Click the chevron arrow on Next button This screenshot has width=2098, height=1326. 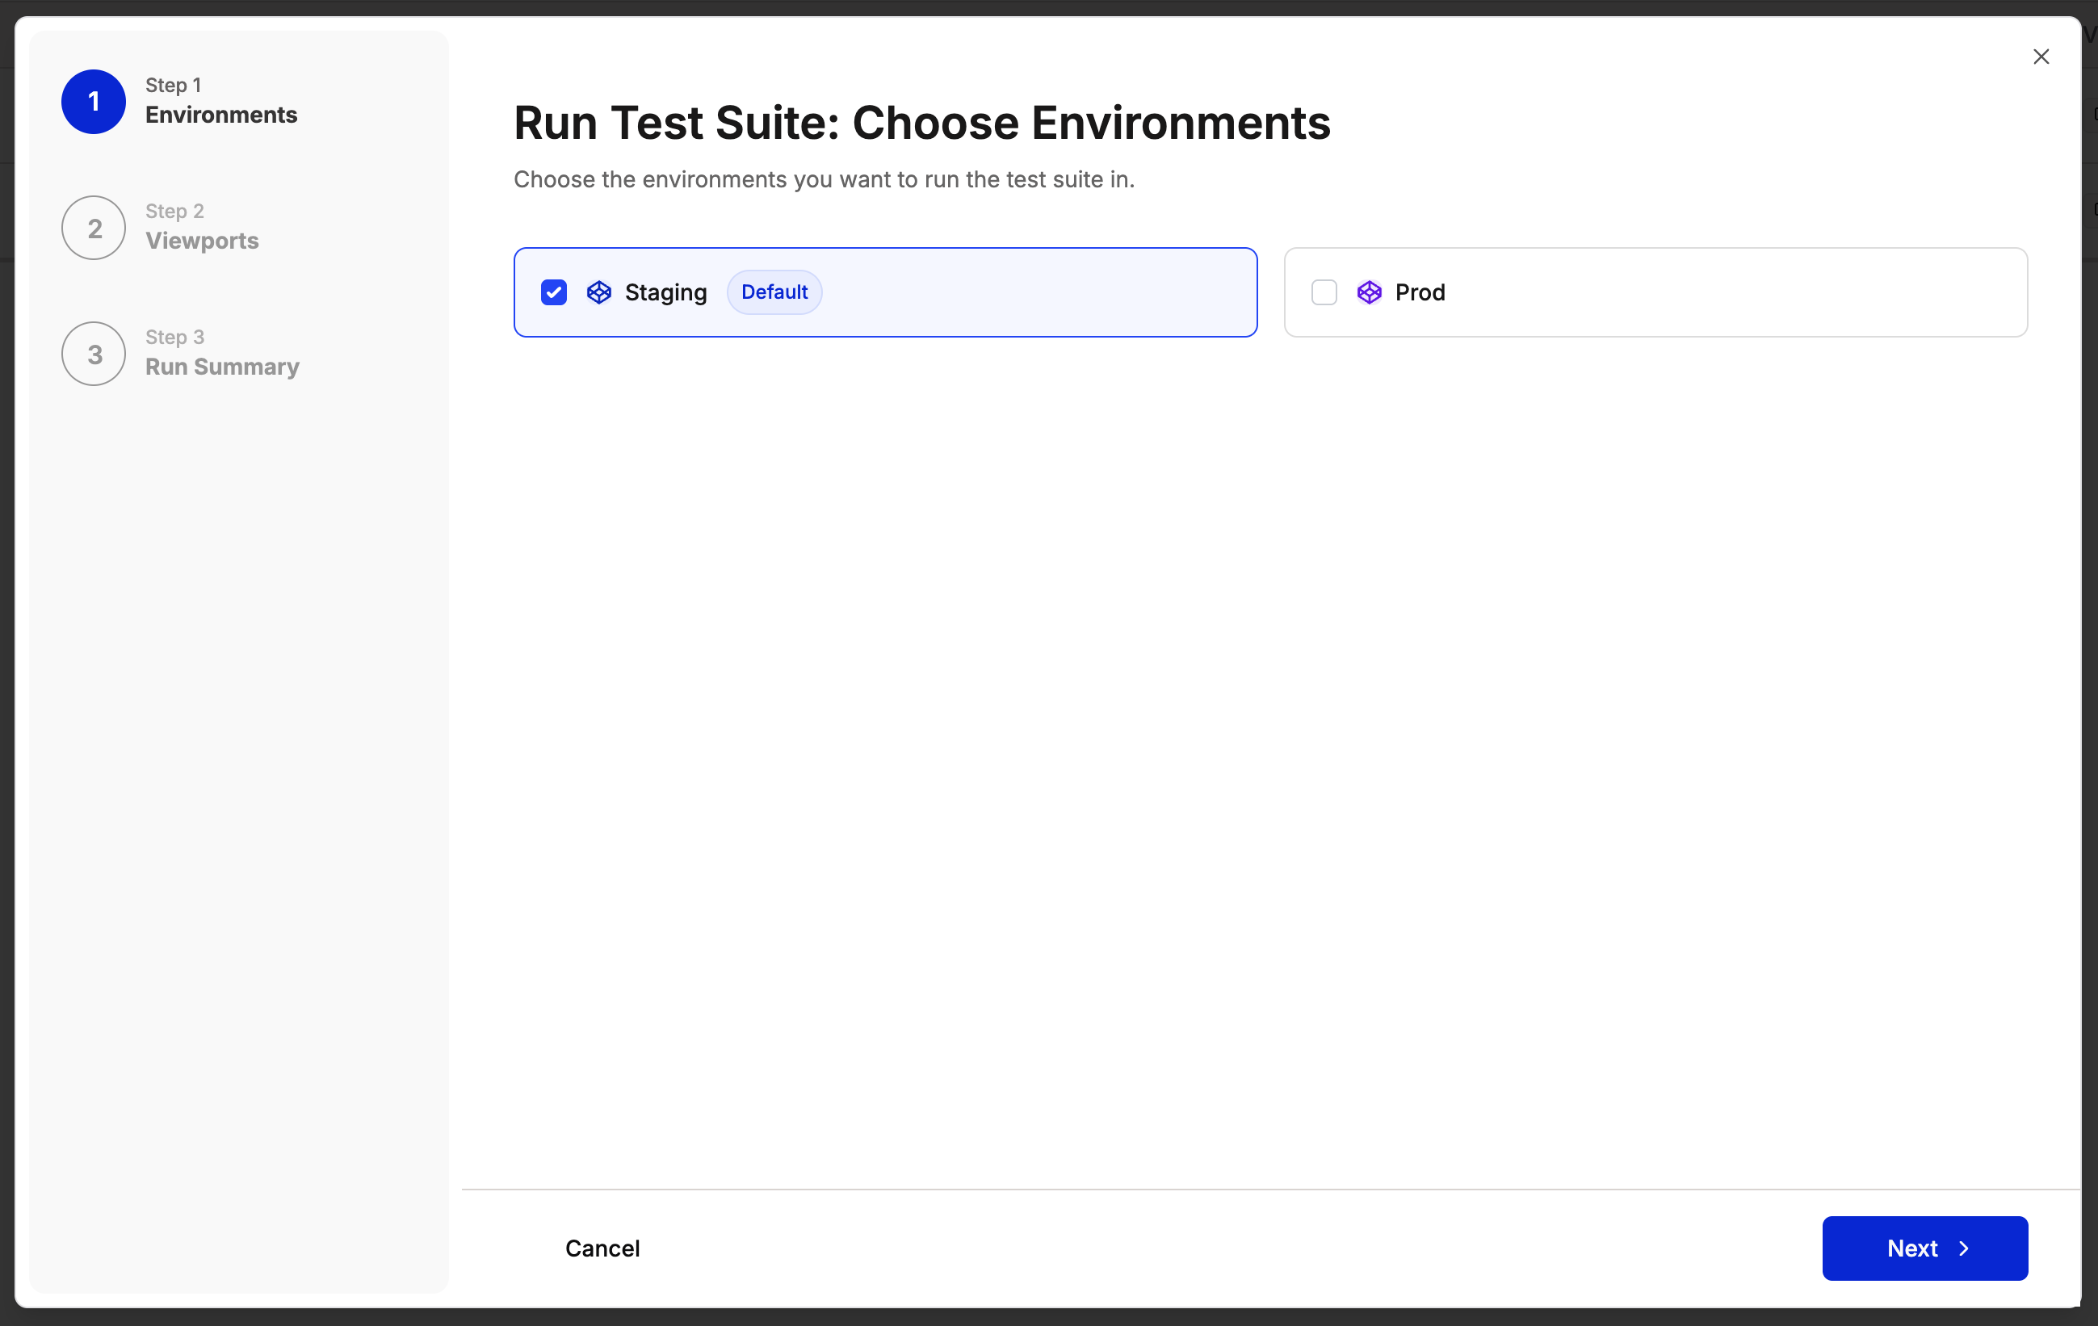1964,1248
